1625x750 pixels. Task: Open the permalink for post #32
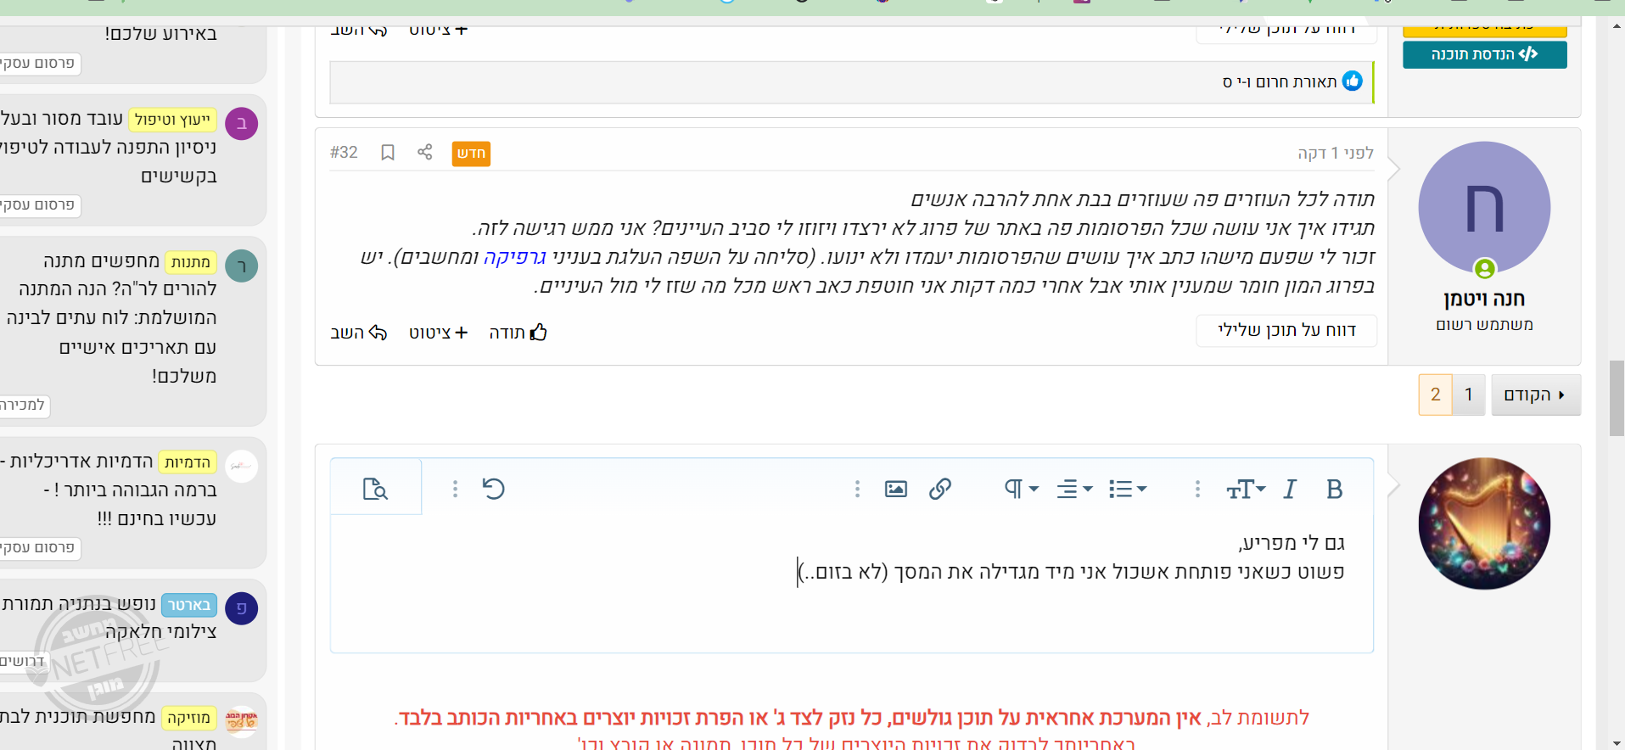[x=344, y=153]
